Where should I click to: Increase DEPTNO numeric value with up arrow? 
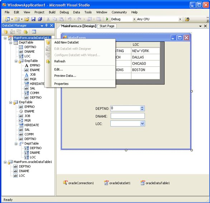click(142, 107)
